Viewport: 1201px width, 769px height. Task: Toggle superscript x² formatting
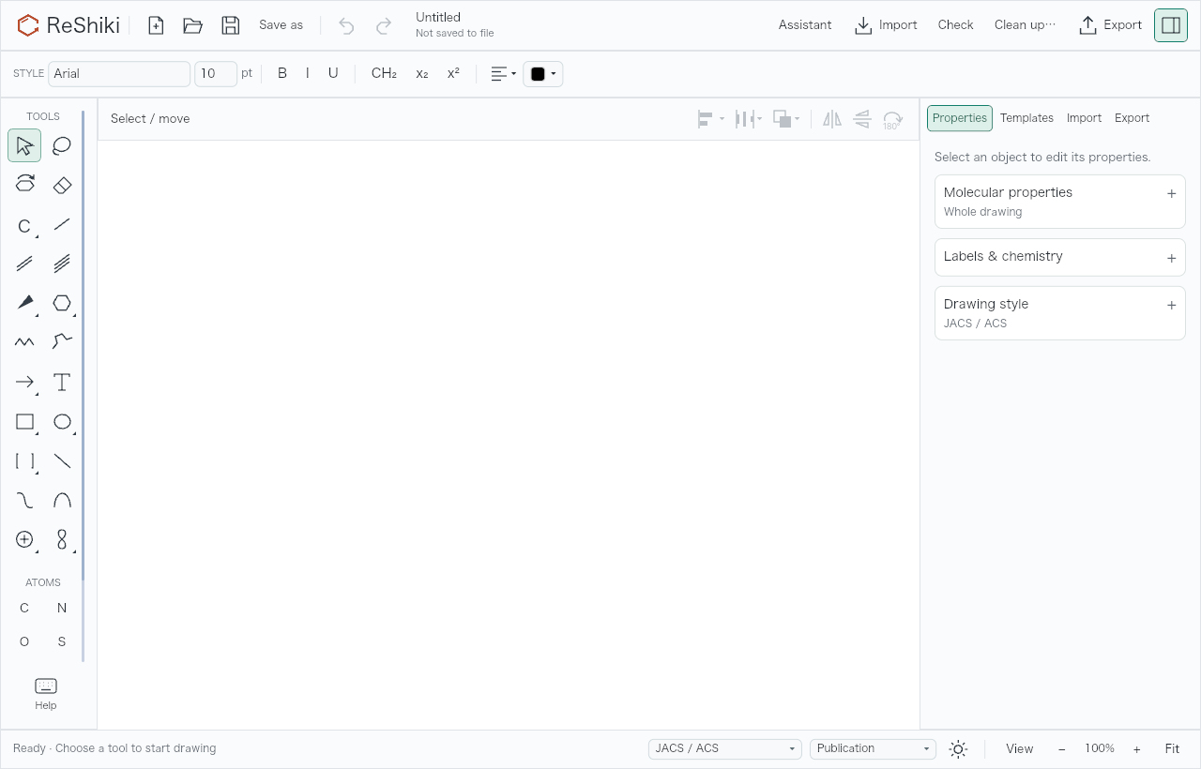pos(453,73)
